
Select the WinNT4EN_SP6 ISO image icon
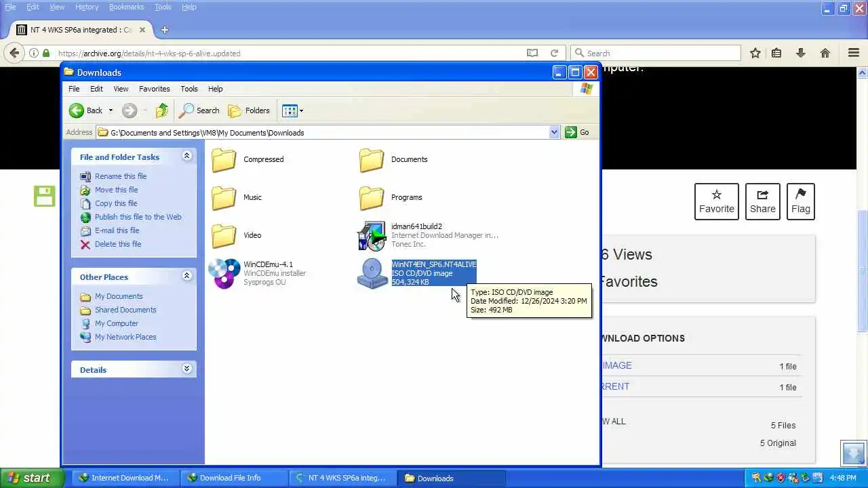click(372, 274)
